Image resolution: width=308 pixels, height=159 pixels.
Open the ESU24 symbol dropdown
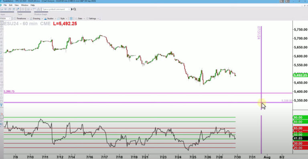click(x=10, y=18)
